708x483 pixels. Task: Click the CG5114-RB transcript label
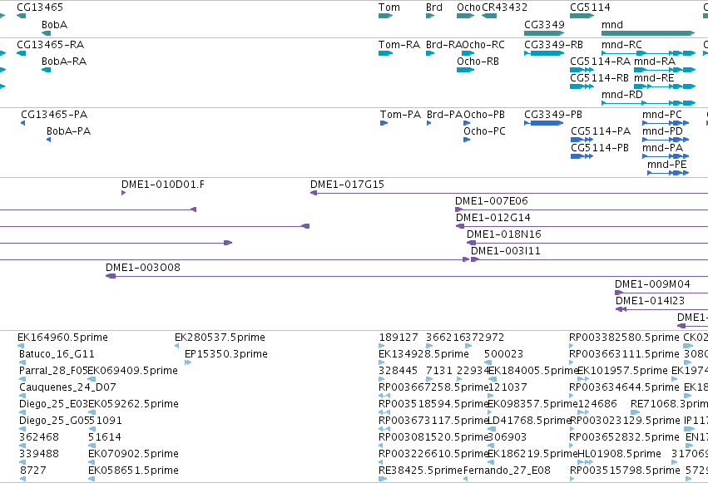pyautogui.click(x=599, y=78)
